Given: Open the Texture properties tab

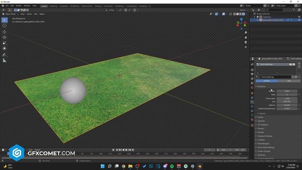Looking at the screenshot, I should [x=252, y=125].
